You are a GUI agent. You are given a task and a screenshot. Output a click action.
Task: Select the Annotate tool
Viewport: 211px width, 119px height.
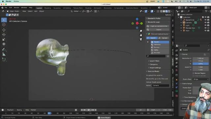click(x=4, y=50)
